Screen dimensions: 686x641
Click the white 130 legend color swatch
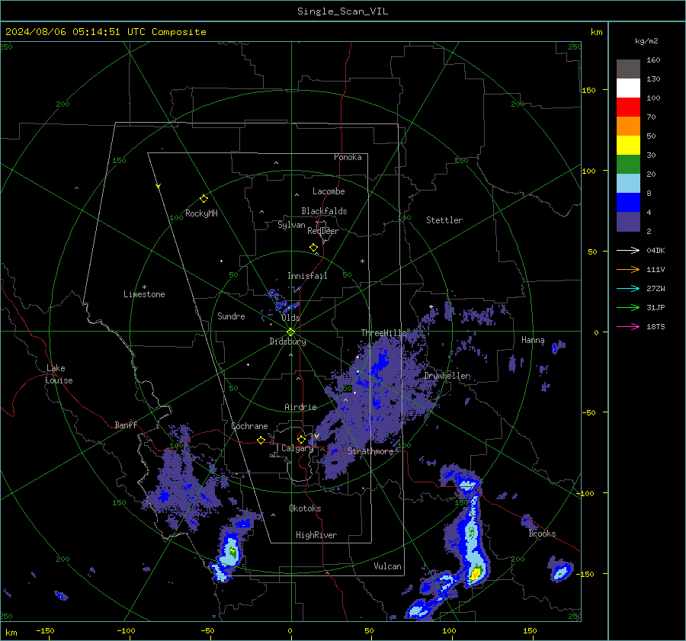tap(628, 88)
